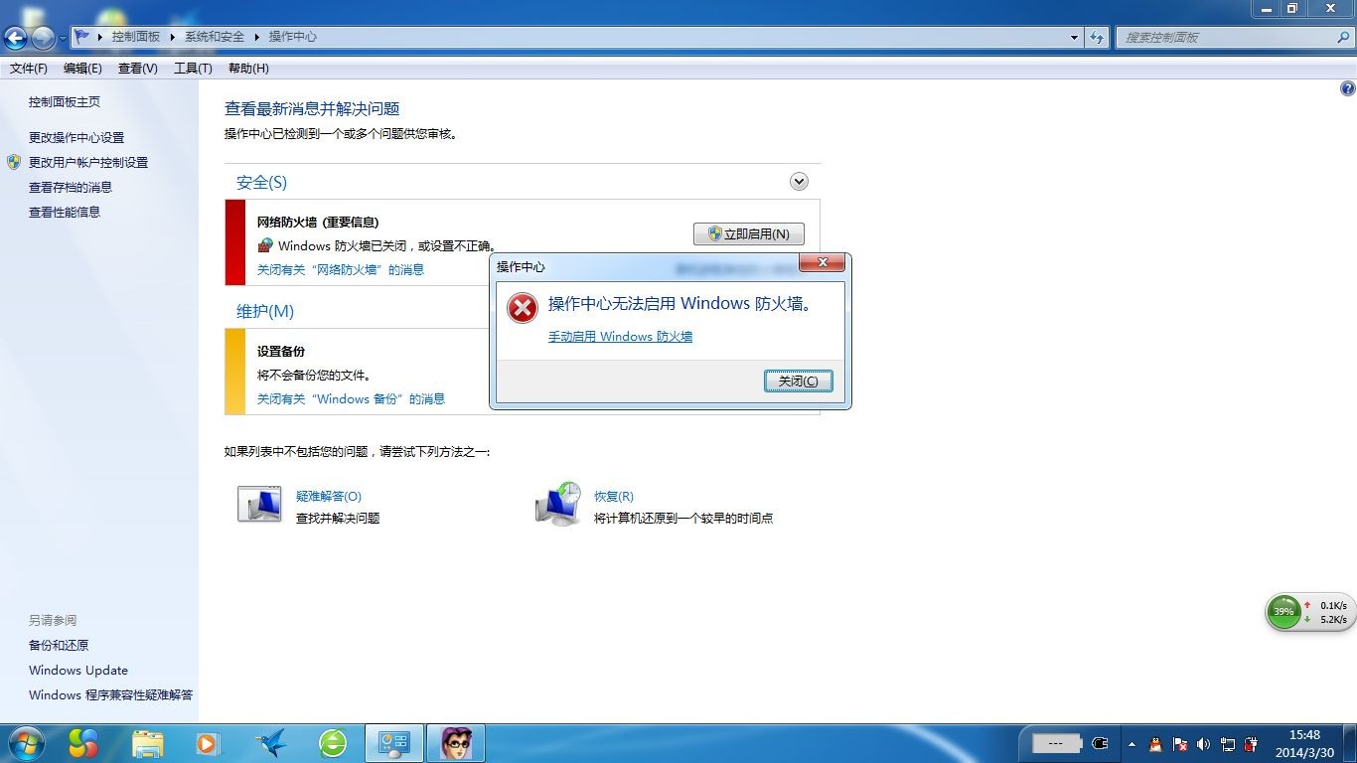Image resolution: width=1357 pixels, height=763 pixels.
Task: Close the 操作中心 error dialog with X
Action: pyautogui.click(x=823, y=262)
